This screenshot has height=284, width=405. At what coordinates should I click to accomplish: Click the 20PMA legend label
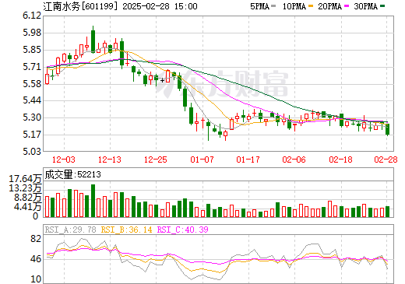click(329, 6)
